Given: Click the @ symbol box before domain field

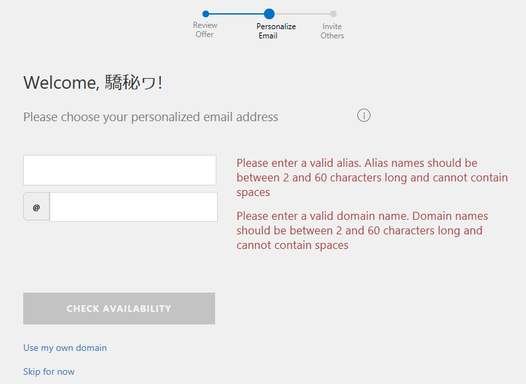Looking at the screenshot, I should tap(36, 207).
